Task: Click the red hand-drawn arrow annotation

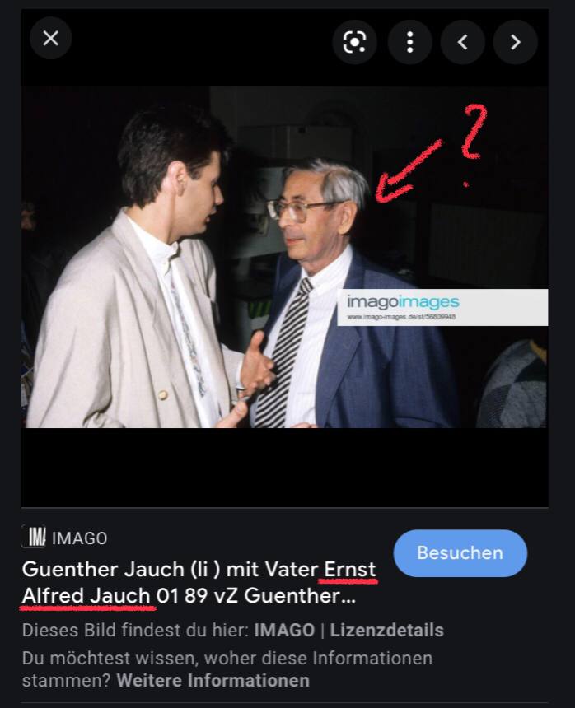Action: tap(408, 171)
